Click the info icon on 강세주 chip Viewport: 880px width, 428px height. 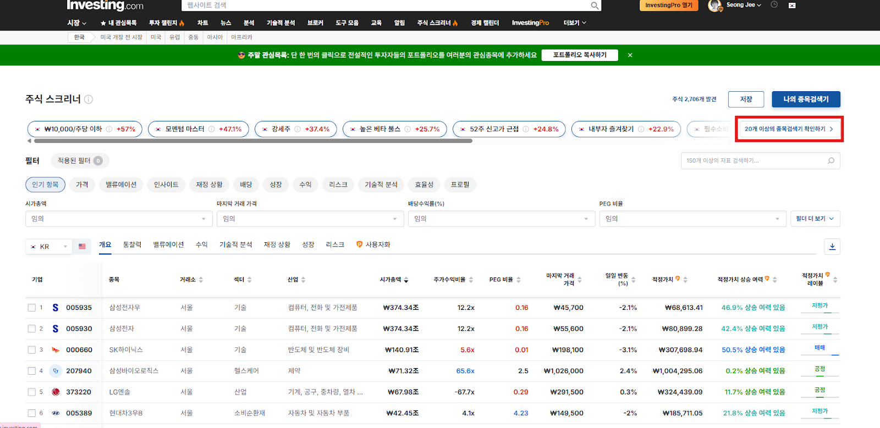(298, 129)
